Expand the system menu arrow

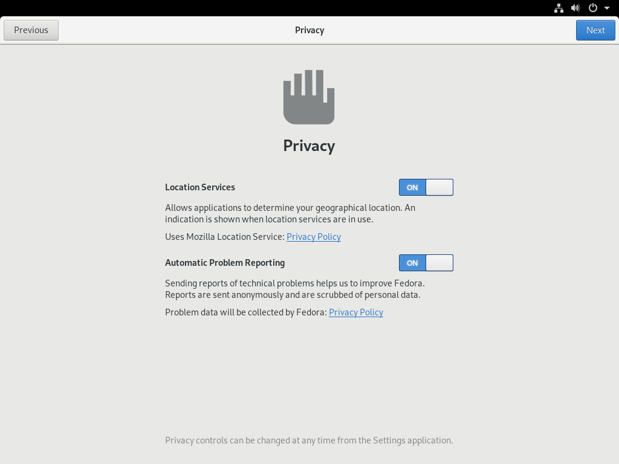click(x=607, y=8)
